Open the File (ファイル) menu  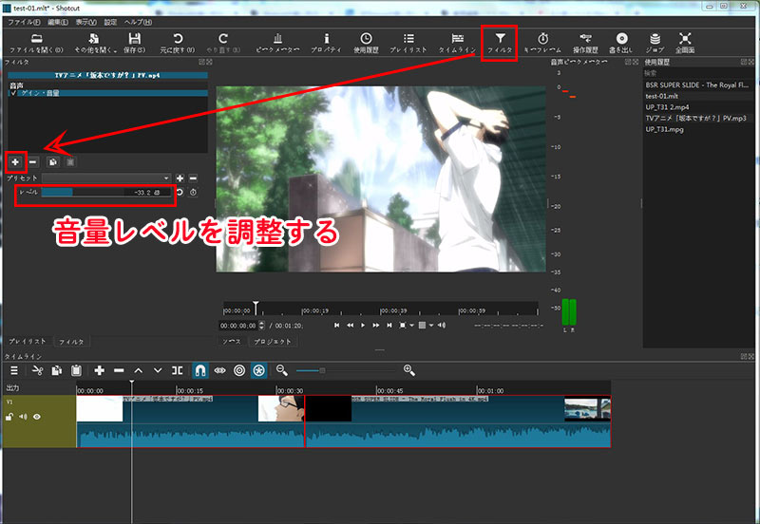point(24,22)
